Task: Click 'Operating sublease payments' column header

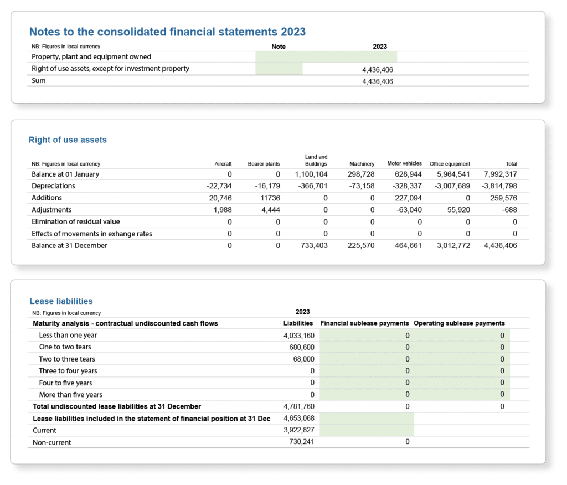Action: [459, 323]
